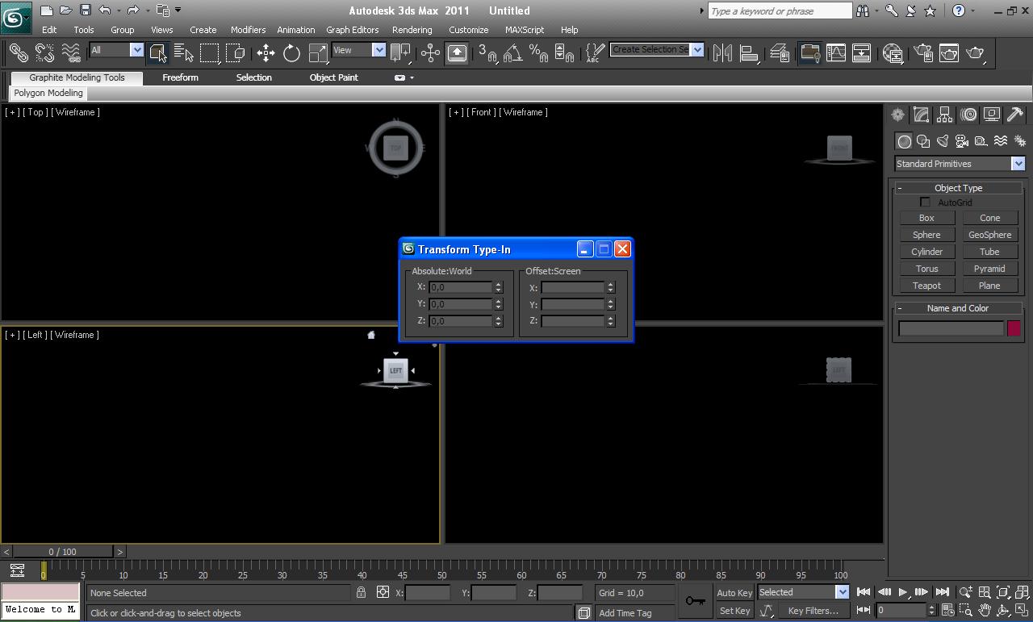The height and width of the screenshot is (622, 1033).
Task: Collapse the Name and Color rollout
Action: pos(958,308)
